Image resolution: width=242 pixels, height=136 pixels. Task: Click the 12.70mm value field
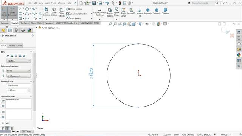tap(17, 90)
